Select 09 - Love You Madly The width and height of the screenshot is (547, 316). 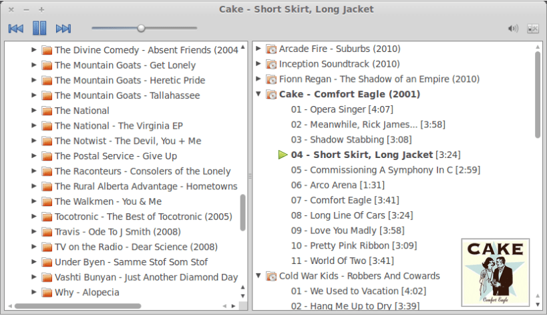[348, 231]
